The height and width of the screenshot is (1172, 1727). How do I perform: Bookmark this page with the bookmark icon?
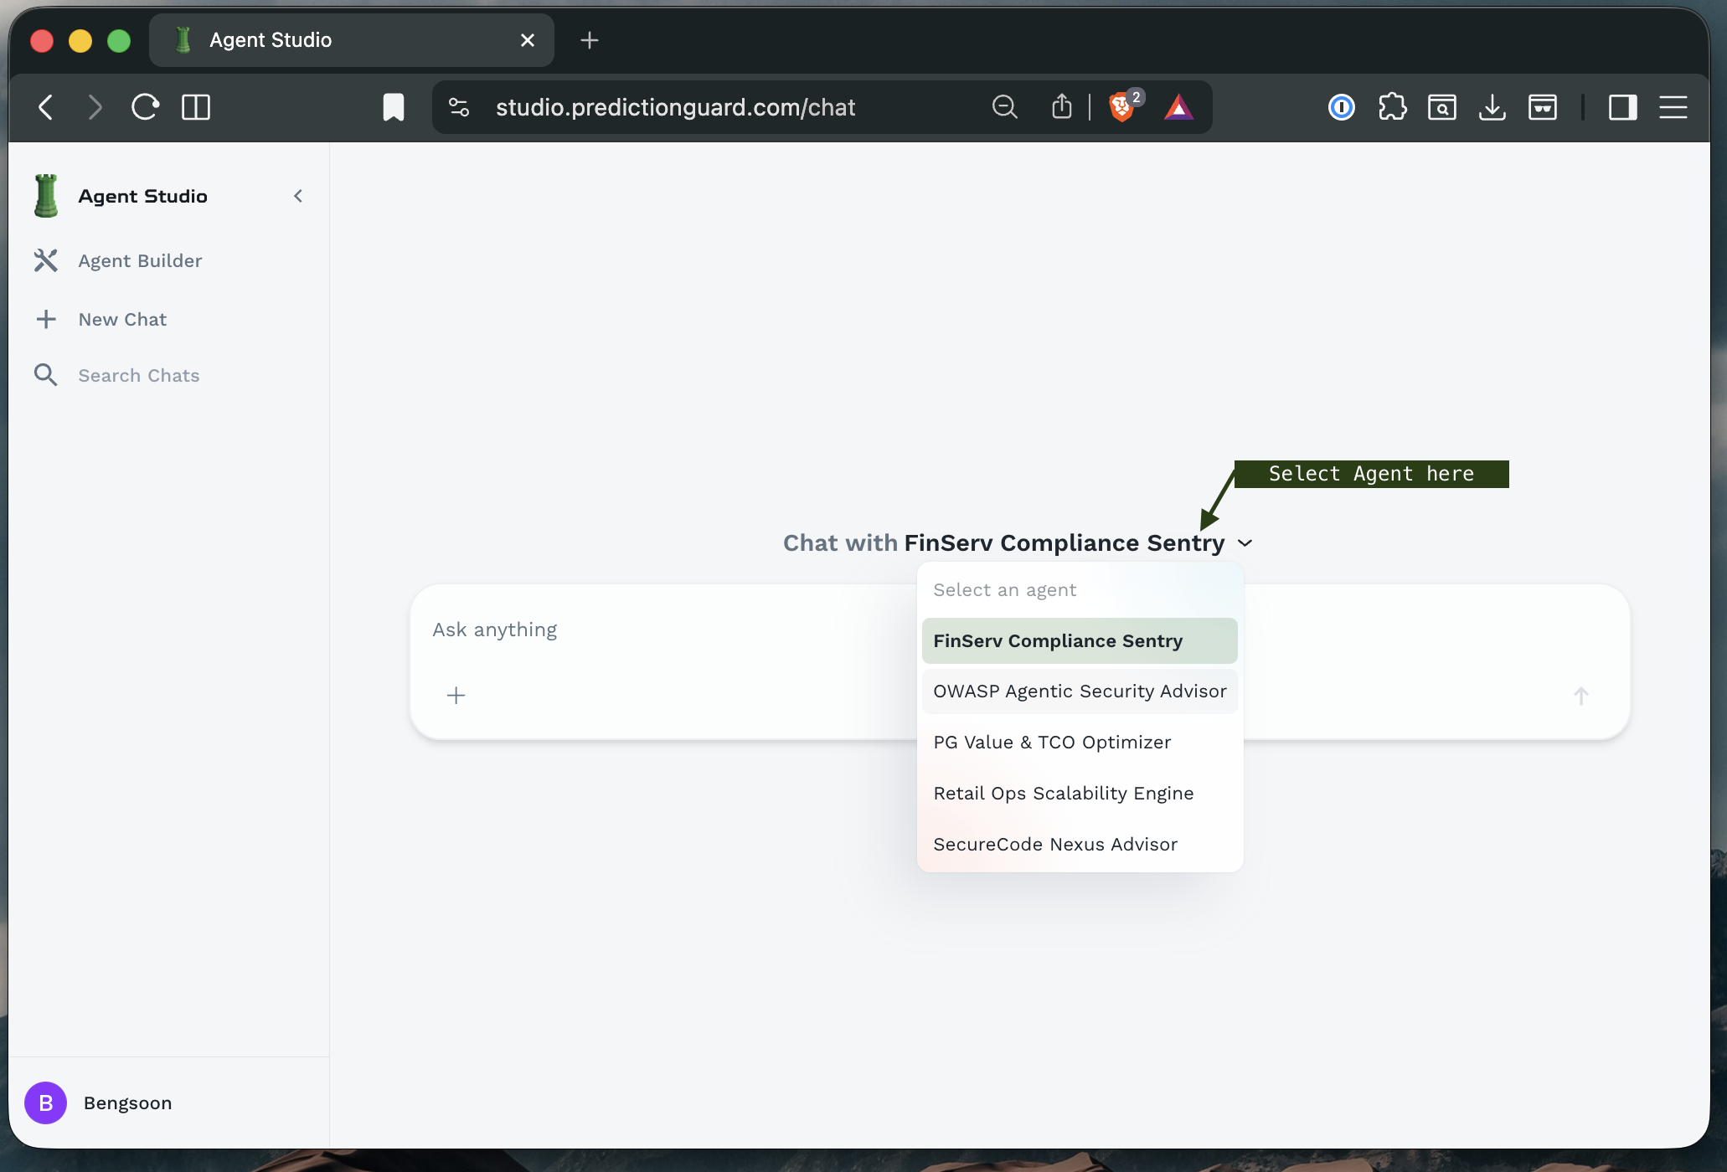pos(393,107)
